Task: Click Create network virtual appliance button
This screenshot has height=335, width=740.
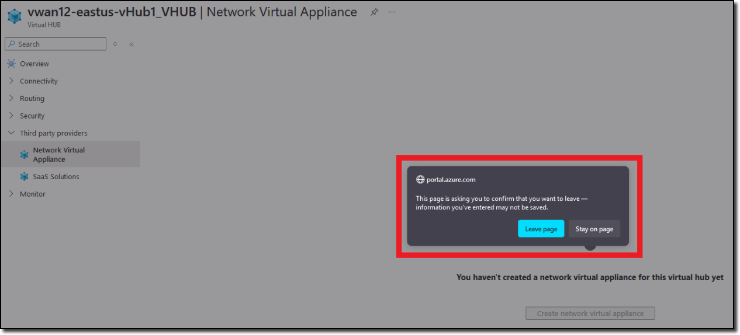Action: (590, 313)
